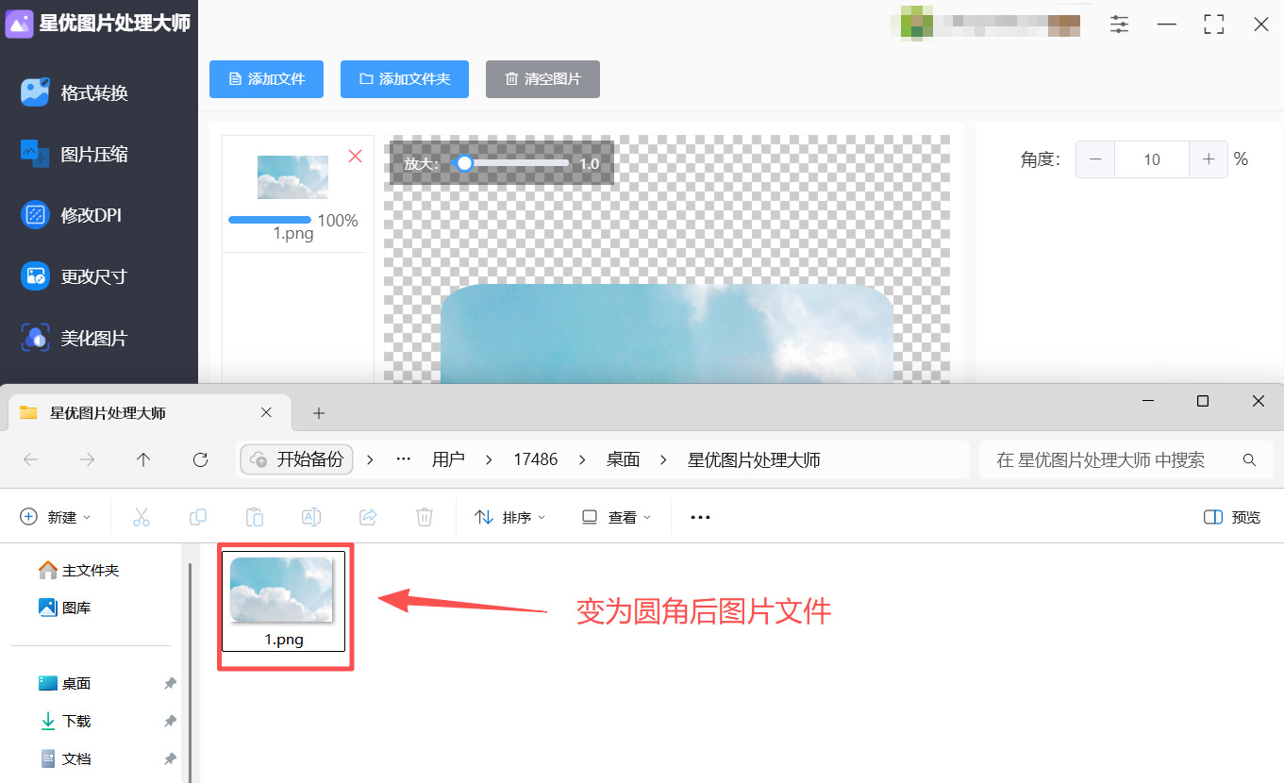Click the 星优图片处理大师 app logo

20,24
